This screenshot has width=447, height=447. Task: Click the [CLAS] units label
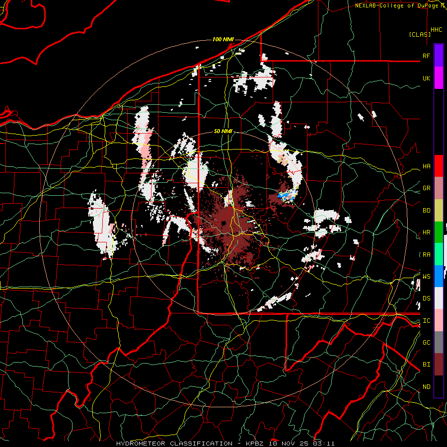[419, 34]
